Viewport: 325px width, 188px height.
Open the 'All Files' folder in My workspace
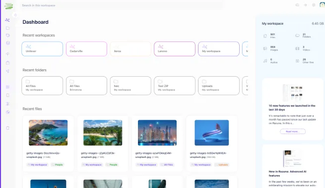42,86
